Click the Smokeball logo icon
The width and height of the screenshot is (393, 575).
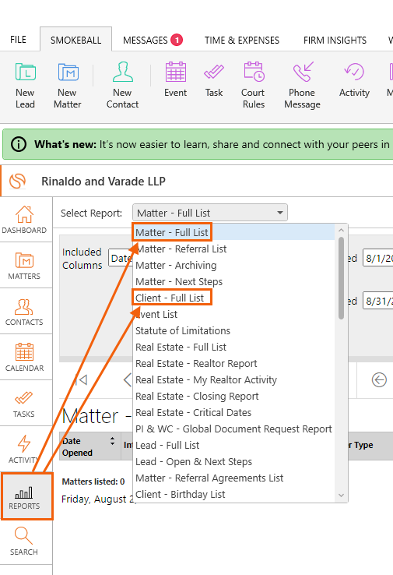click(x=18, y=181)
